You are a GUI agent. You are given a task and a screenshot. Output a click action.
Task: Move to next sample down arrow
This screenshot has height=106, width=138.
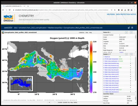coord(131,54)
